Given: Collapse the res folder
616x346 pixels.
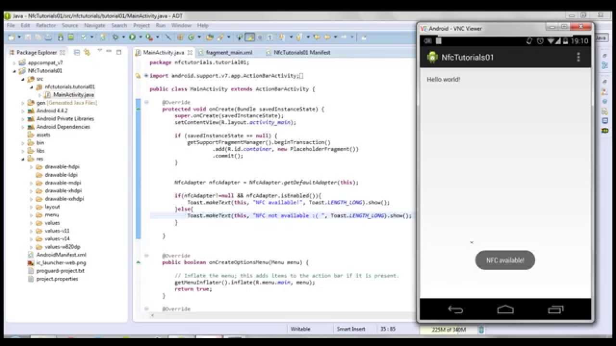Looking at the screenshot, I should point(23,159).
